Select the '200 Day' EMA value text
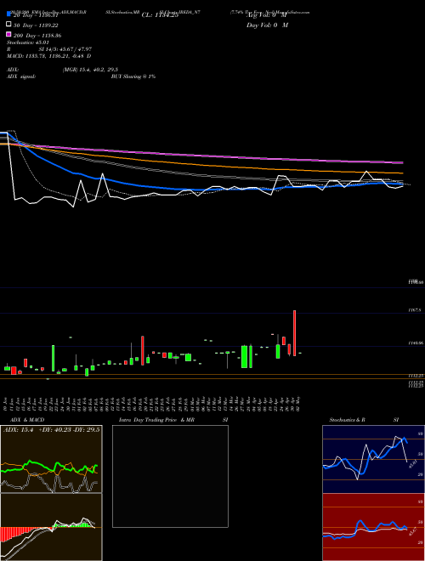Screen dimensions: 425x561 (37, 36)
